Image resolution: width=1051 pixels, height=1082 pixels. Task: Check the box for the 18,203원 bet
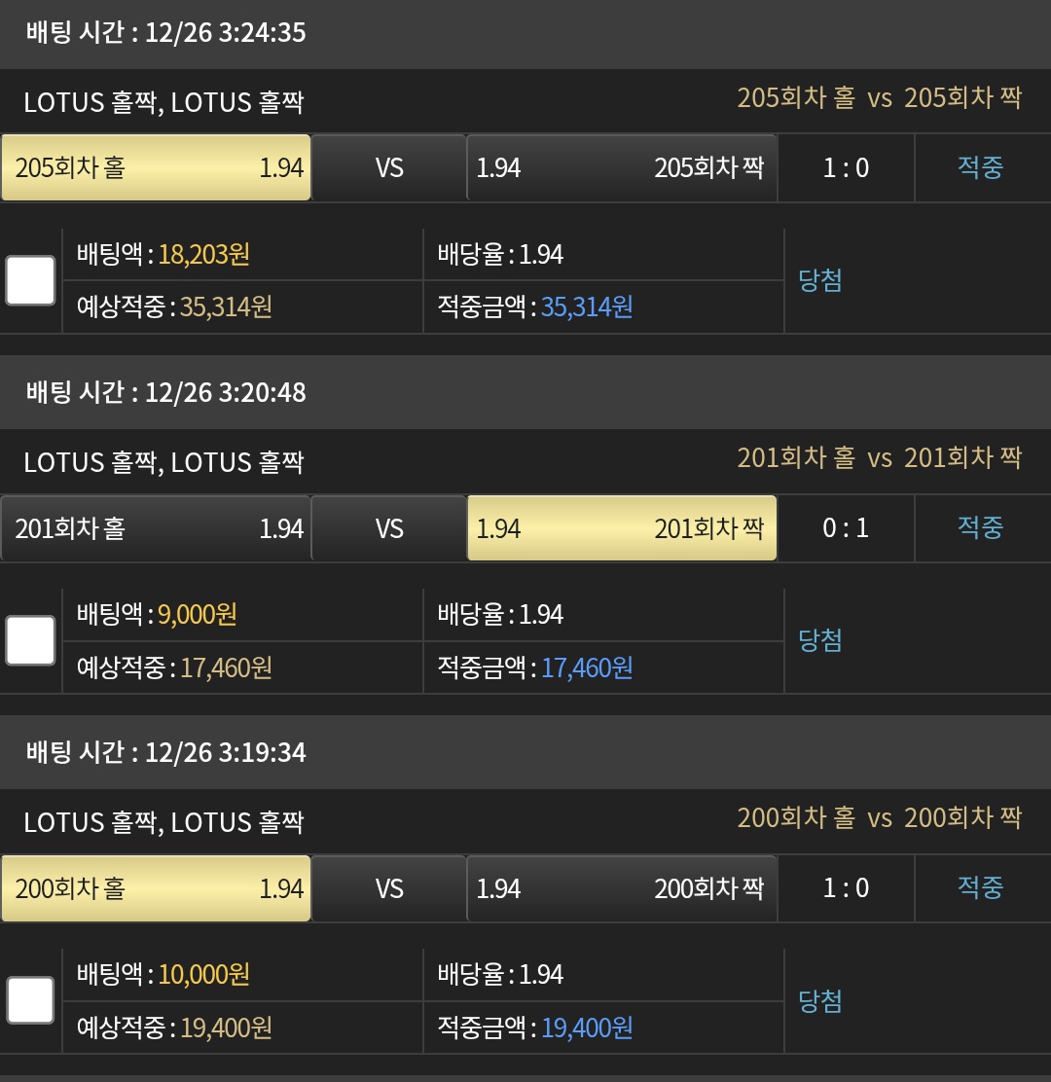pyautogui.click(x=30, y=281)
